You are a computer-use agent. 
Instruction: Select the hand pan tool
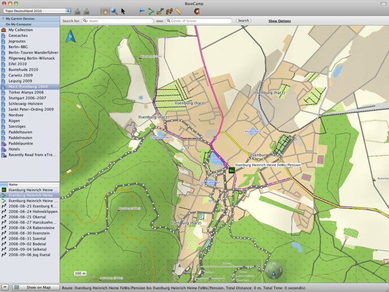point(105,11)
